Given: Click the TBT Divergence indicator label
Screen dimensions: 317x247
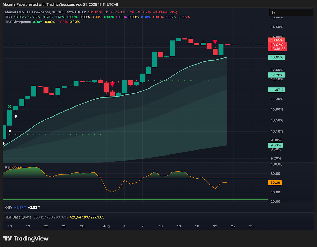Looking at the screenshot, I should (18, 22).
